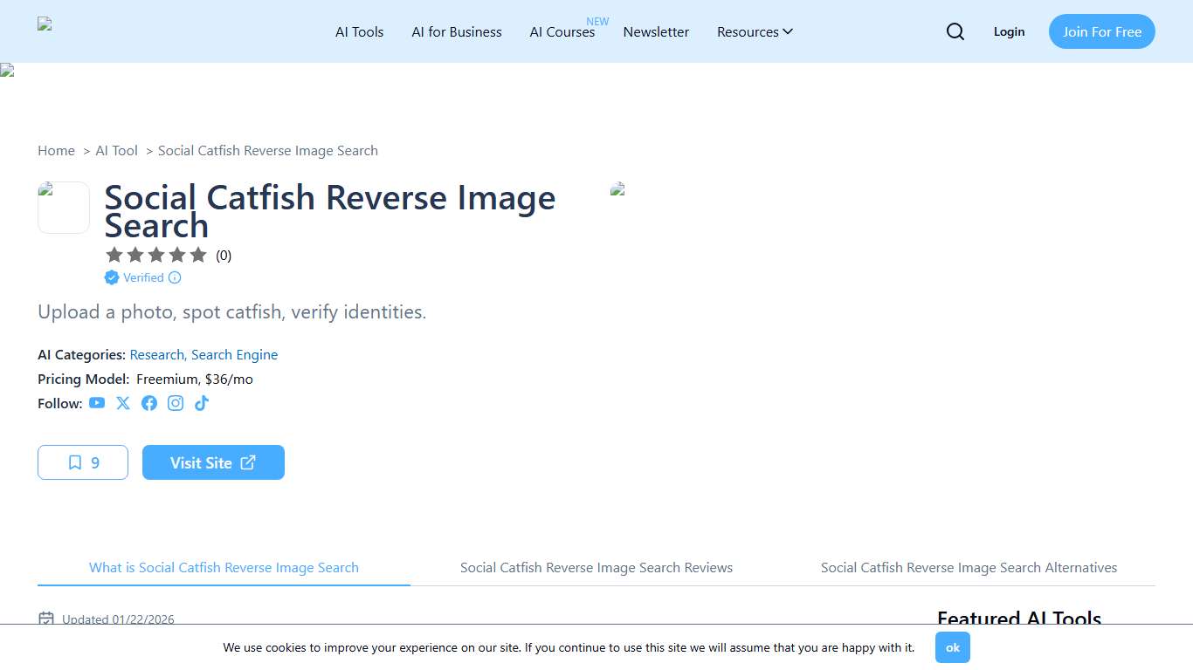1193x670 pixels.
Task: Open the AI Courses menu item
Action: (x=562, y=31)
